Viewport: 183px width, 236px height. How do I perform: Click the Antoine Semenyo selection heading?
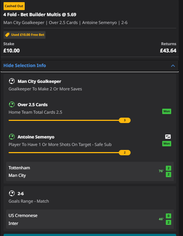[36, 137]
